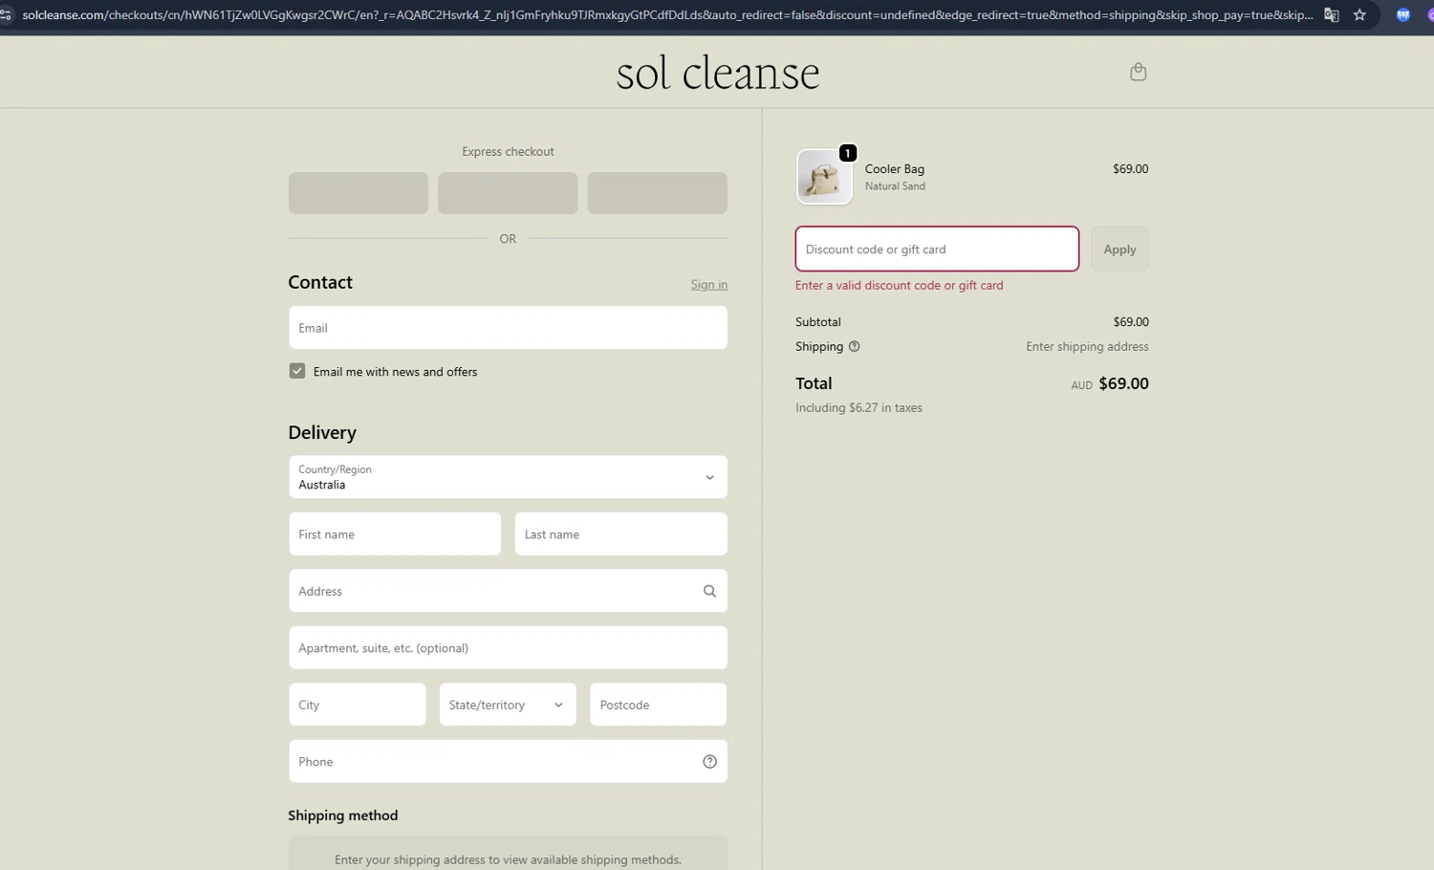Click the Cooler Bag product name
Screen dimensions: 1434x870
click(895, 169)
